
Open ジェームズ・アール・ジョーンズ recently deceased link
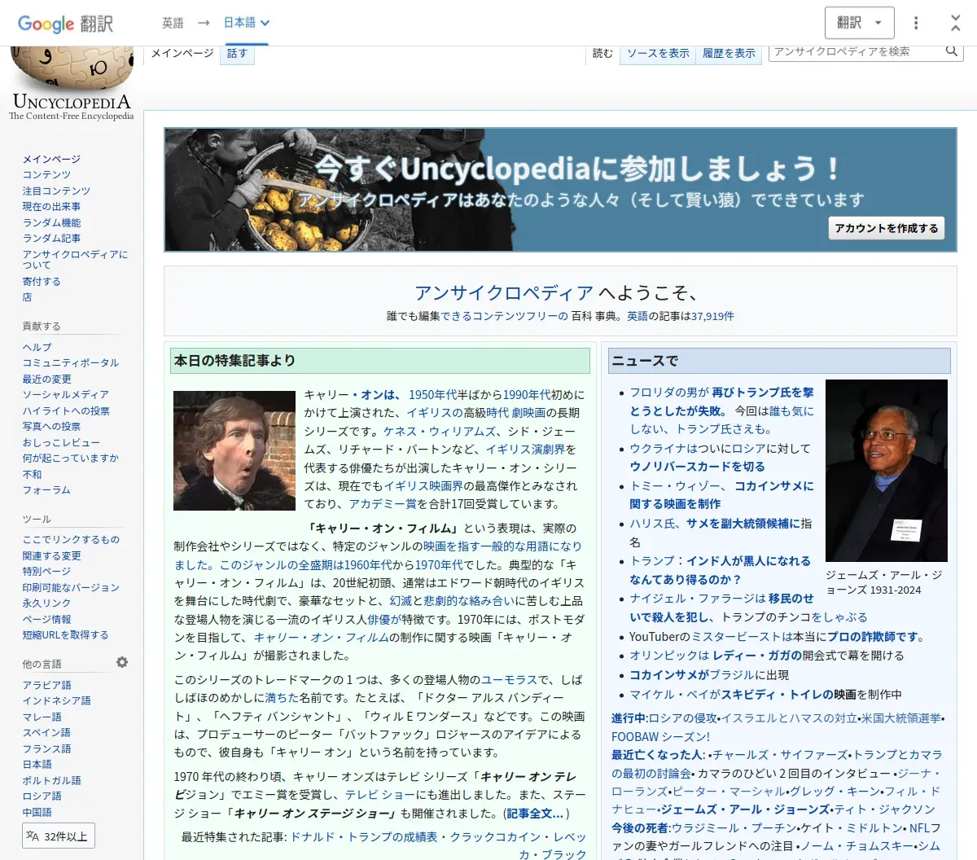click(745, 809)
